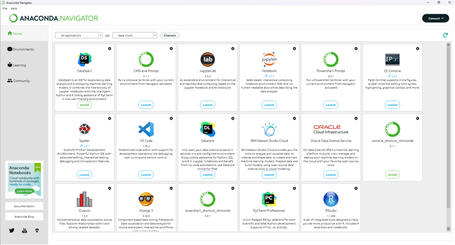Open settings gear on RStudio tile

(356, 189)
